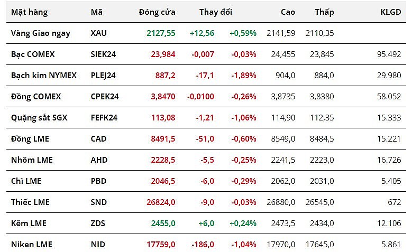Click the XAU closing price 2127,55
This screenshot has height=252, width=412.
click(x=161, y=33)
